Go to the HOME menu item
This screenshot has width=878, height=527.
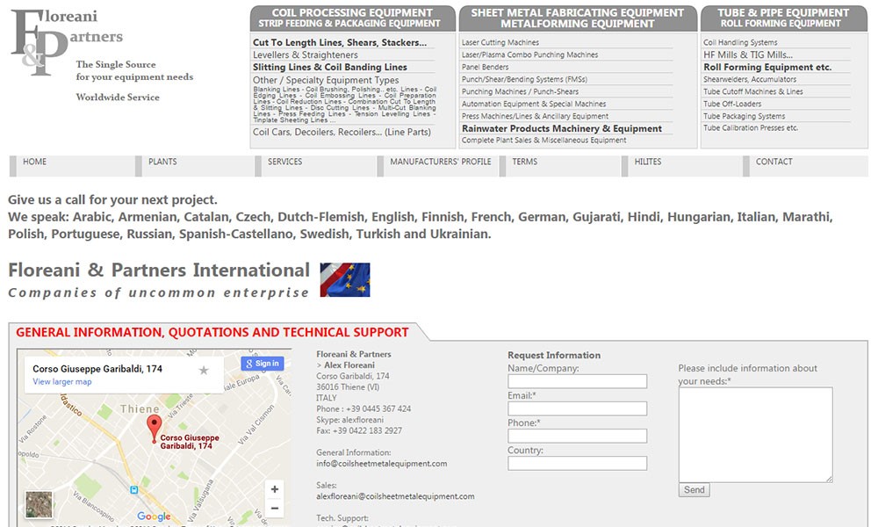tap(35, 162)
